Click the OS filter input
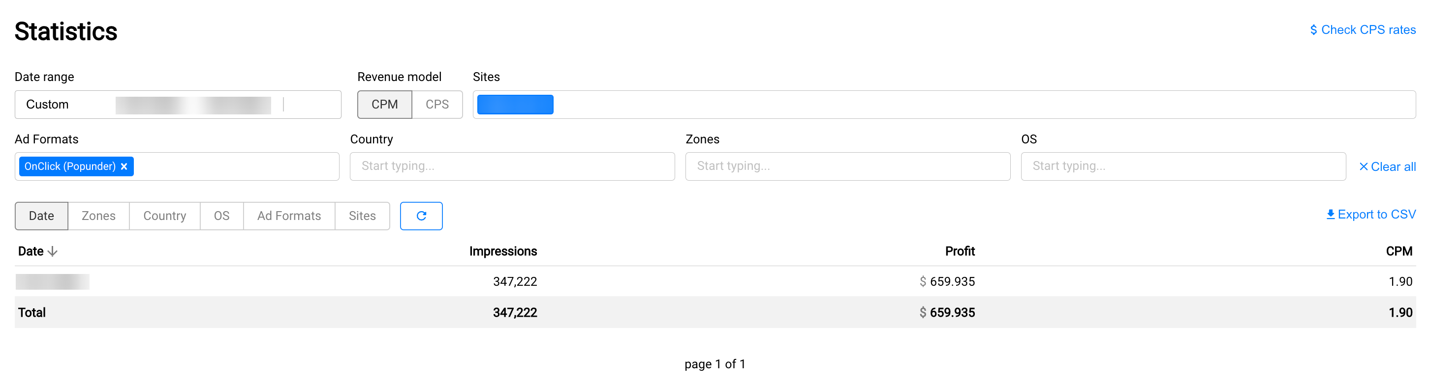The height and width of the screenshot is (382, 1430). click(x=1182, y=166)
